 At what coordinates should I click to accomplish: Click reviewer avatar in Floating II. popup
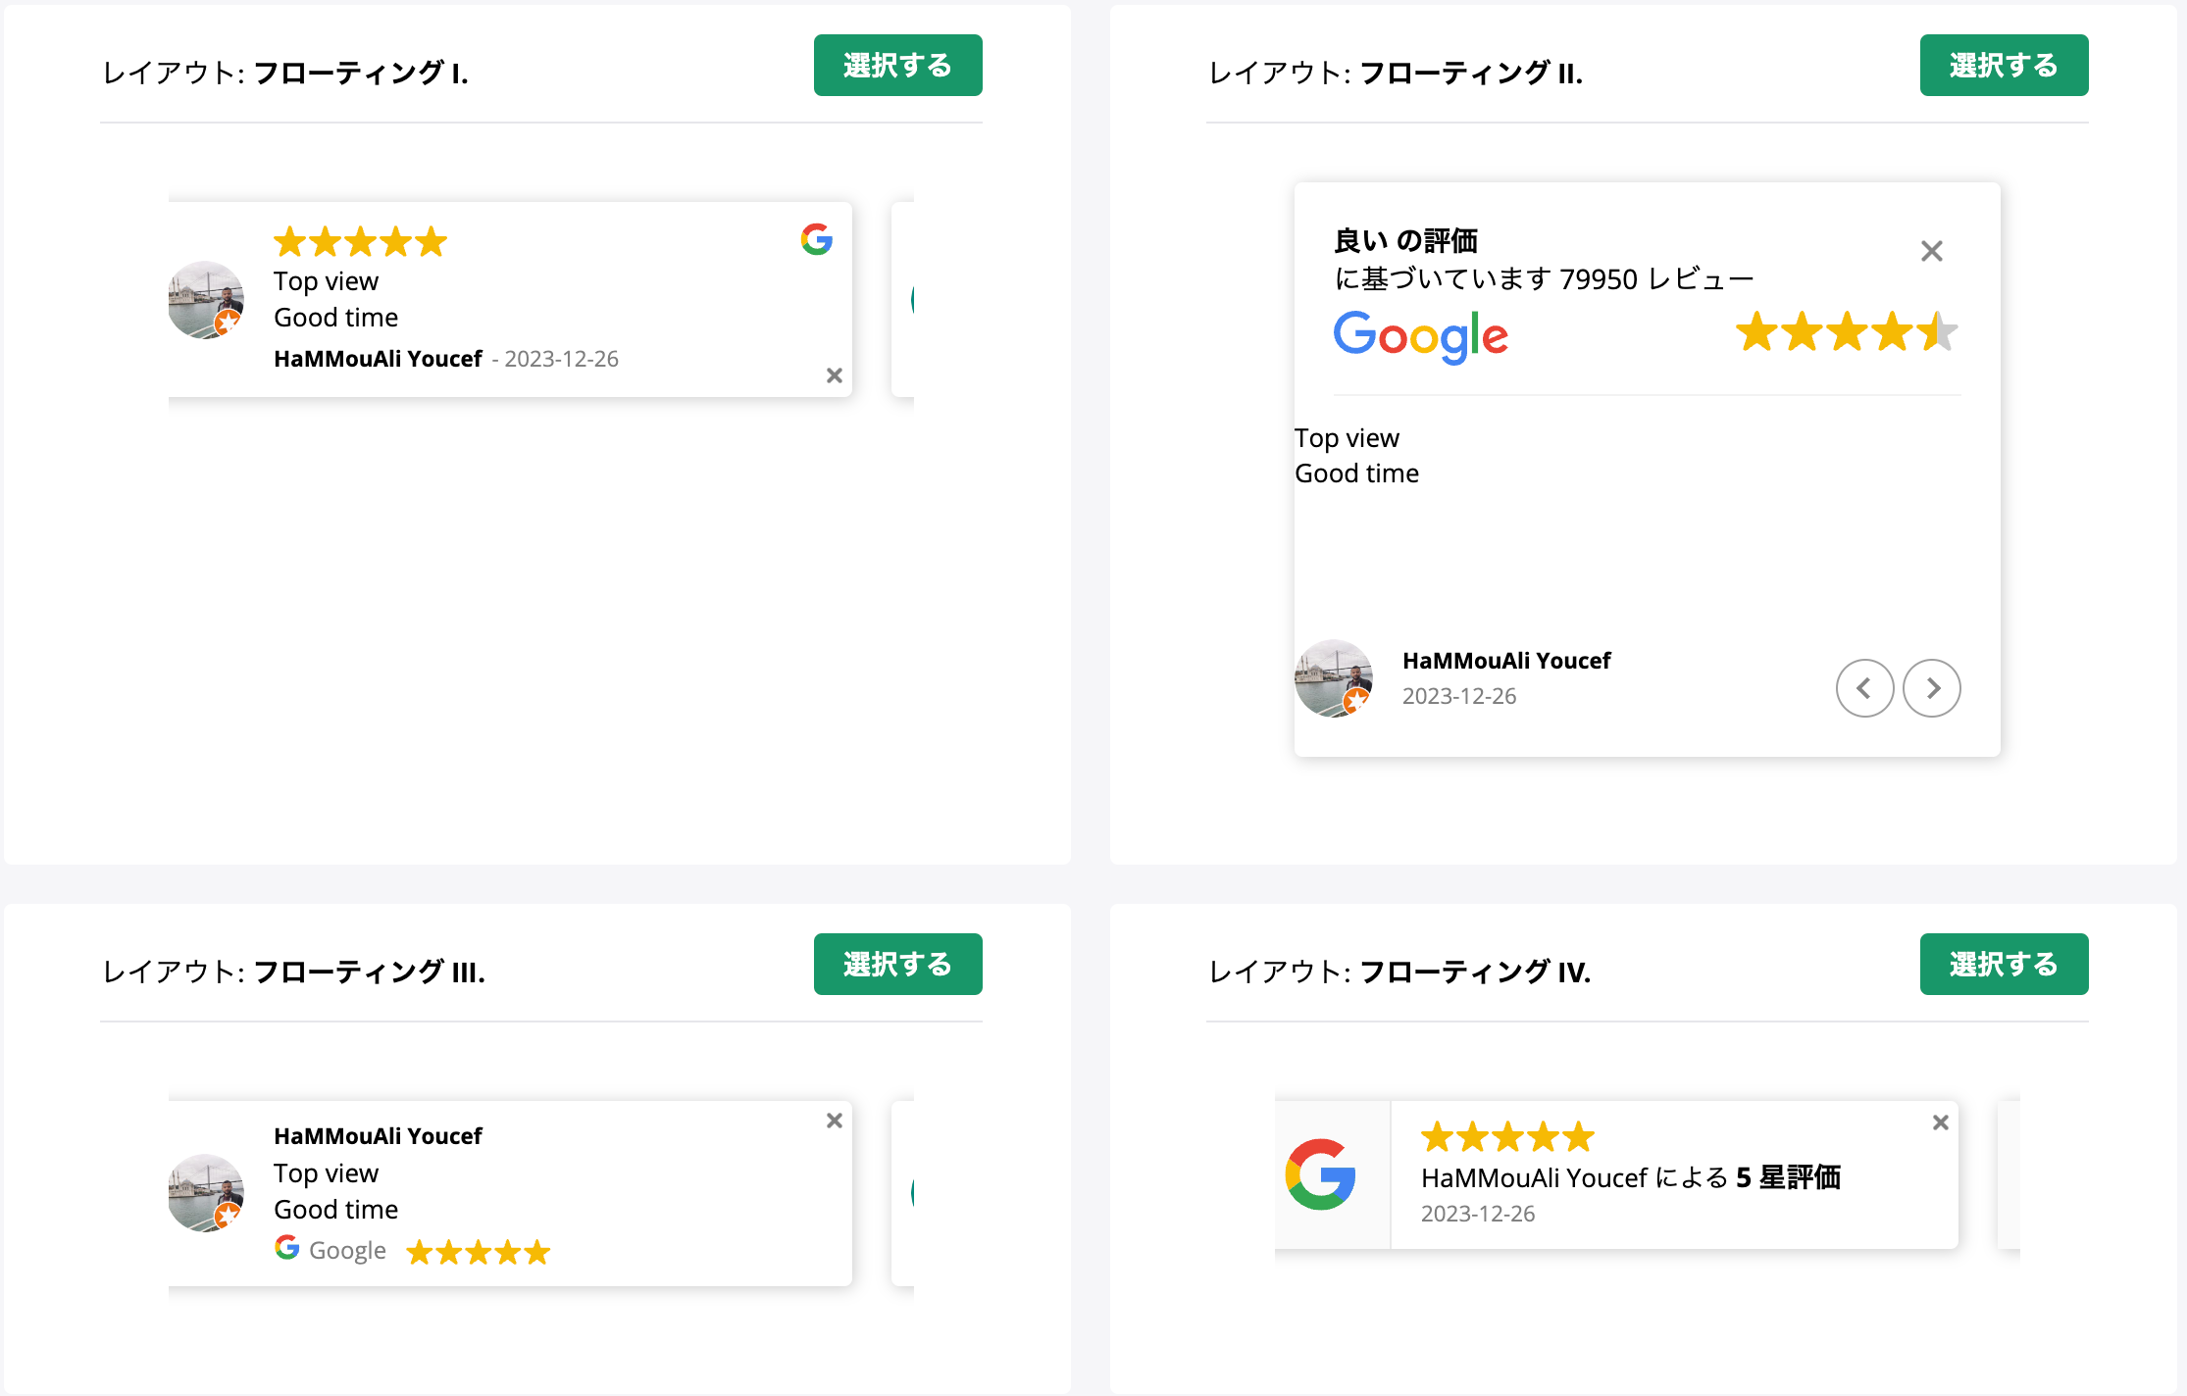point(1334,678)
